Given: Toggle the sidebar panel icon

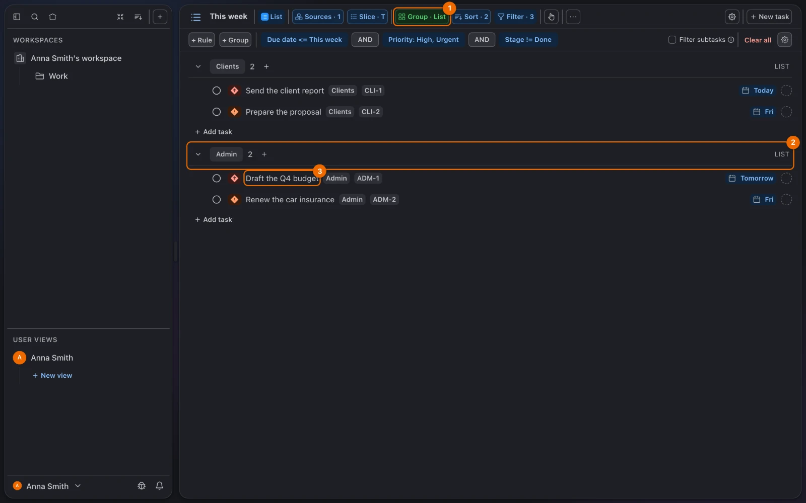Looking at the screenshot, I should 17,17.
